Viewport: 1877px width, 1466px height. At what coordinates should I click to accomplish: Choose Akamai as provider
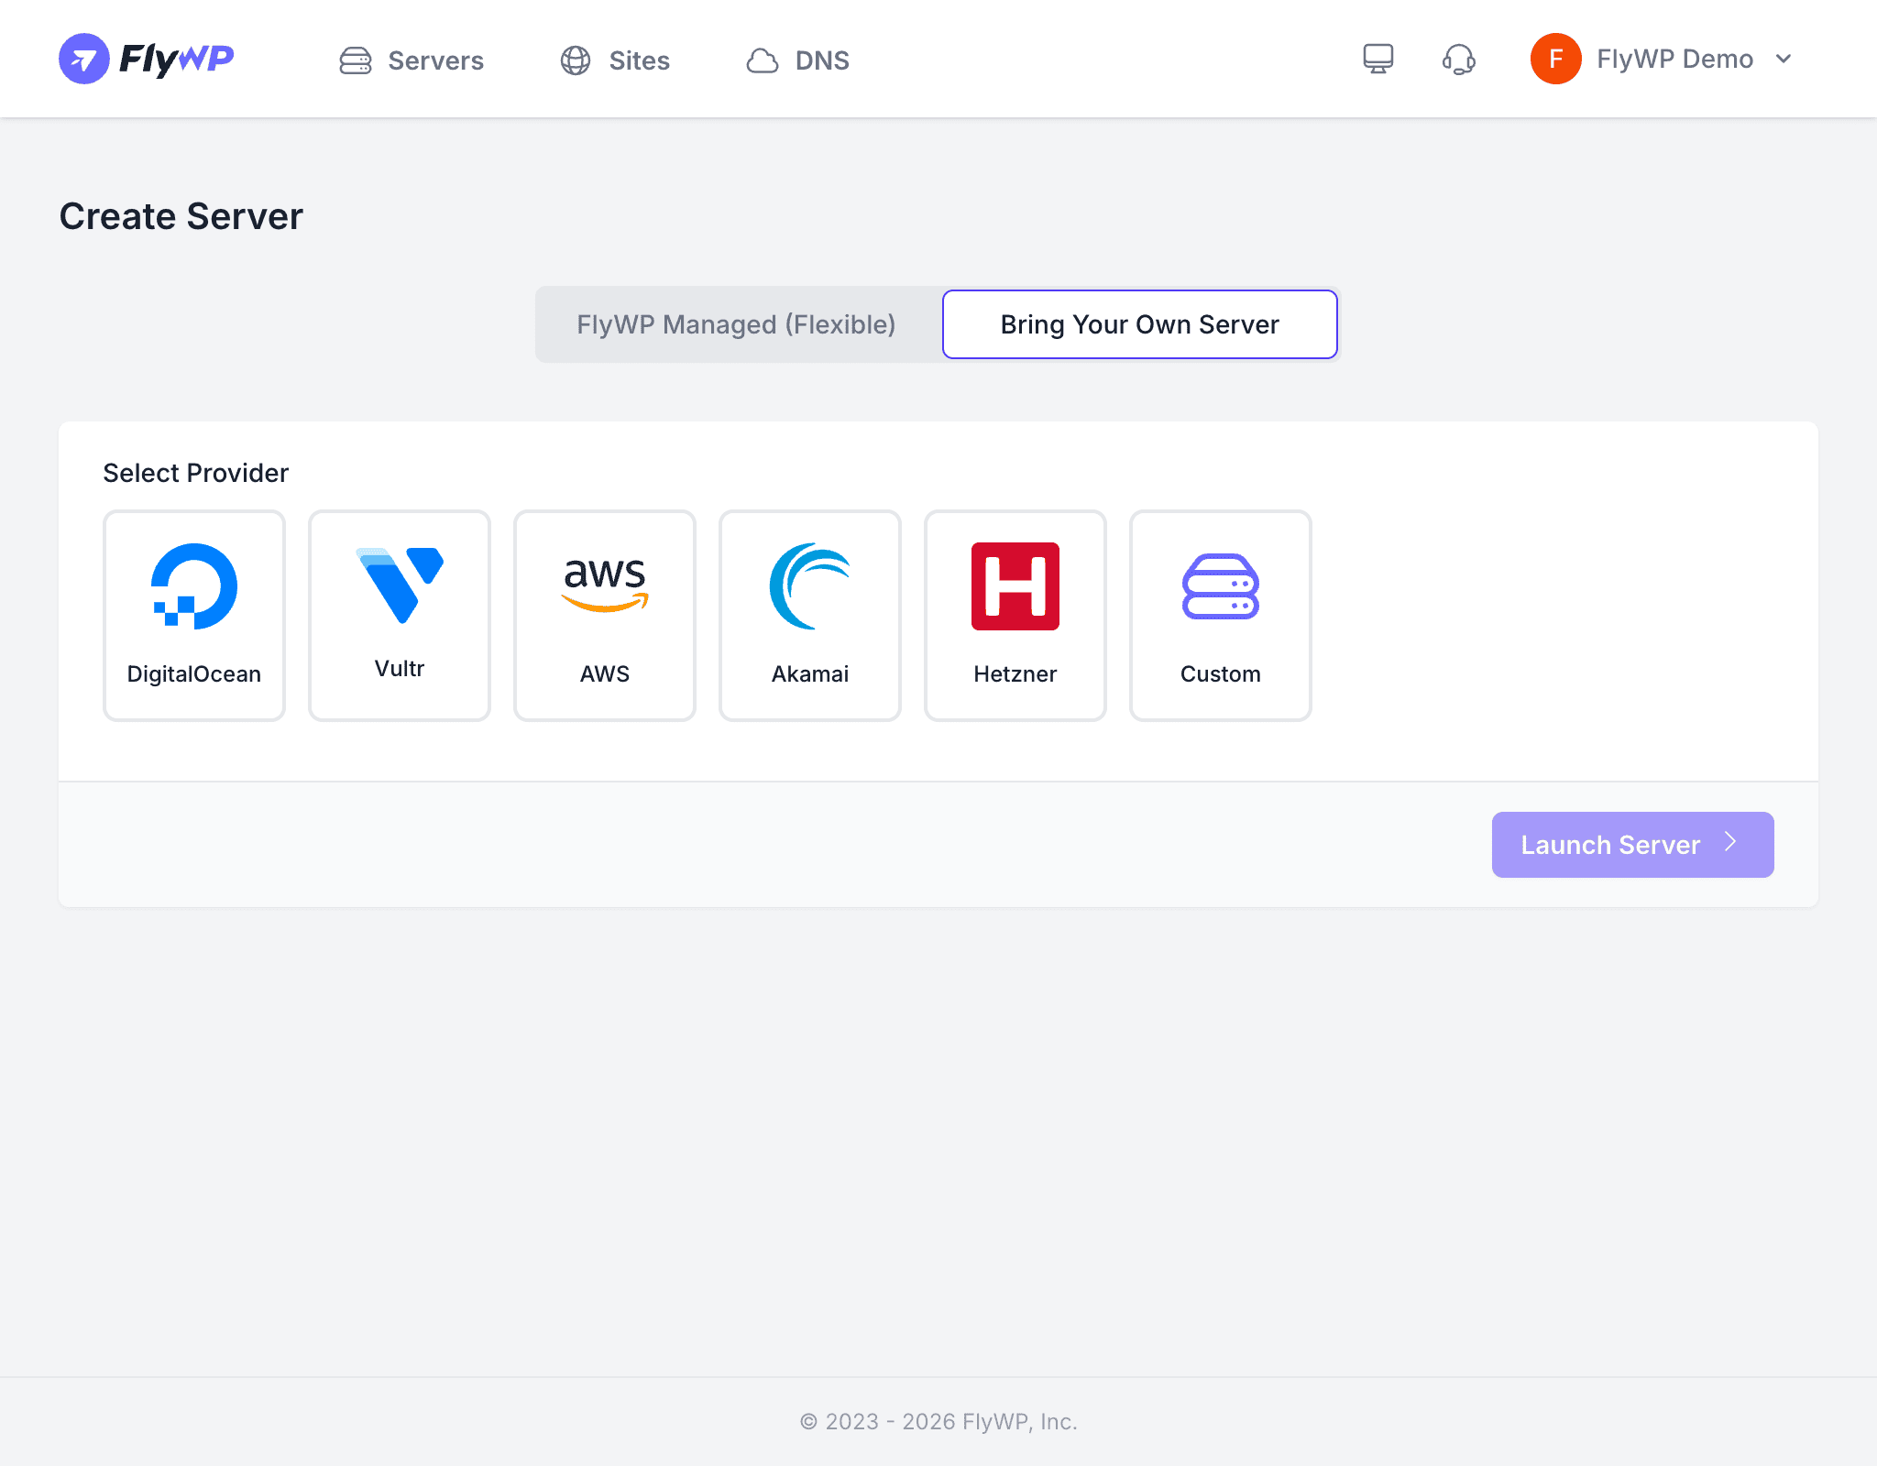click(x=810, y=616)
